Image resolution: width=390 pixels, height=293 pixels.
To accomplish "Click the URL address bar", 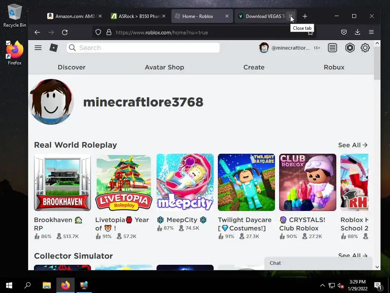I will pos(204,32).
